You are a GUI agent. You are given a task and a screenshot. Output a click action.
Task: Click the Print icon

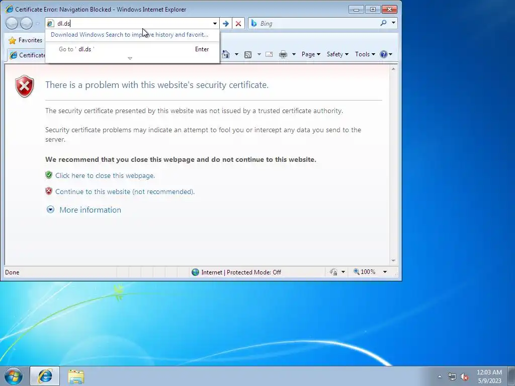pyautogui.click(x=283, y=54)
